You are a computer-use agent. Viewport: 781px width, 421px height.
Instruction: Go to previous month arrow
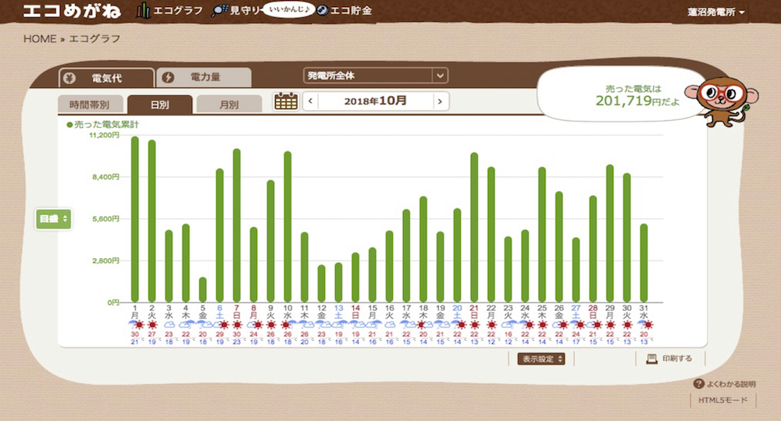(x=310, y=101)
